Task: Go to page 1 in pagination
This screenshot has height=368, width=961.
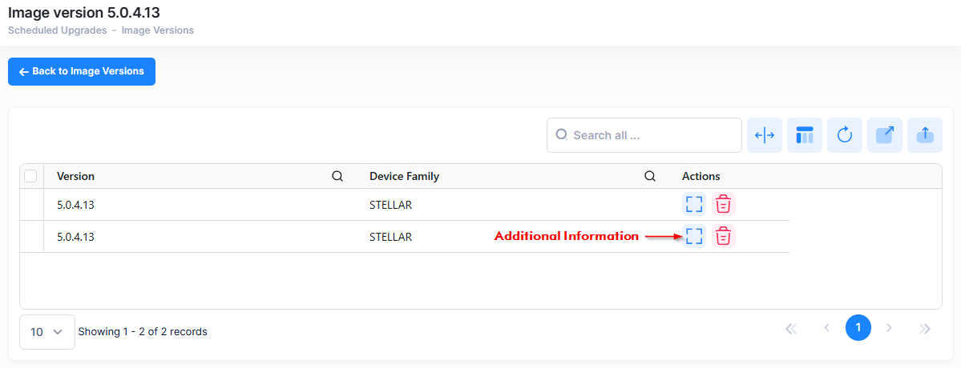Action: [x=858, y=328]
